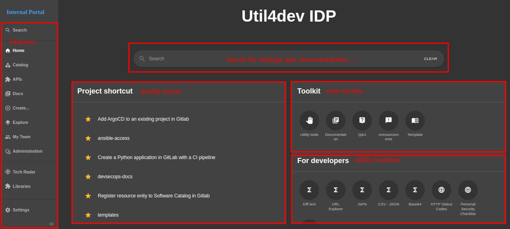
Task: Collapse the sidebar with double chevron
Action: click(51, 224)
